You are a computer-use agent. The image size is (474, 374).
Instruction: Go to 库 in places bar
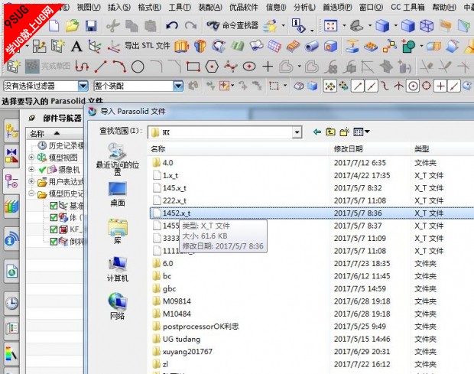click(x=117, y=232)
